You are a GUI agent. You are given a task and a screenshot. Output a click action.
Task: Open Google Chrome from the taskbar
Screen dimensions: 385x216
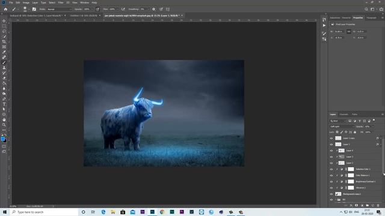coord(162,212)
